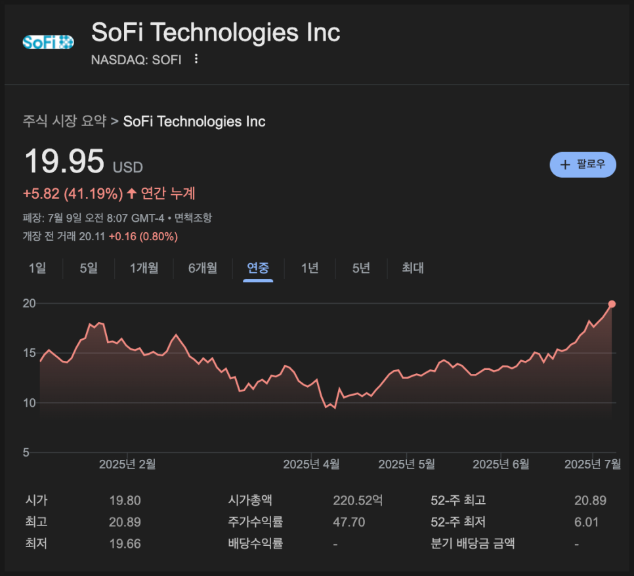Click the 2025년 4월 axis label
This screenshot has height=576, width=634.
(x=311, y=464)
